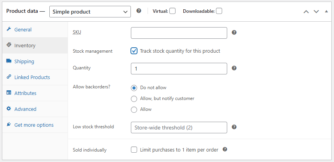Click the Quantity input field
334x162 pixels.
179,69
